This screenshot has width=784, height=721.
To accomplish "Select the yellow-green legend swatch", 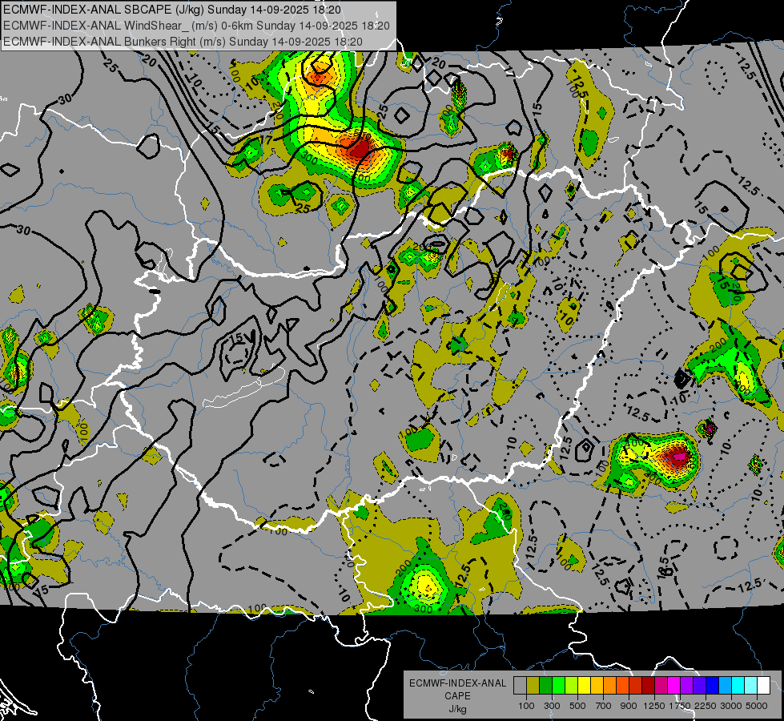I will tap(572, 685).
